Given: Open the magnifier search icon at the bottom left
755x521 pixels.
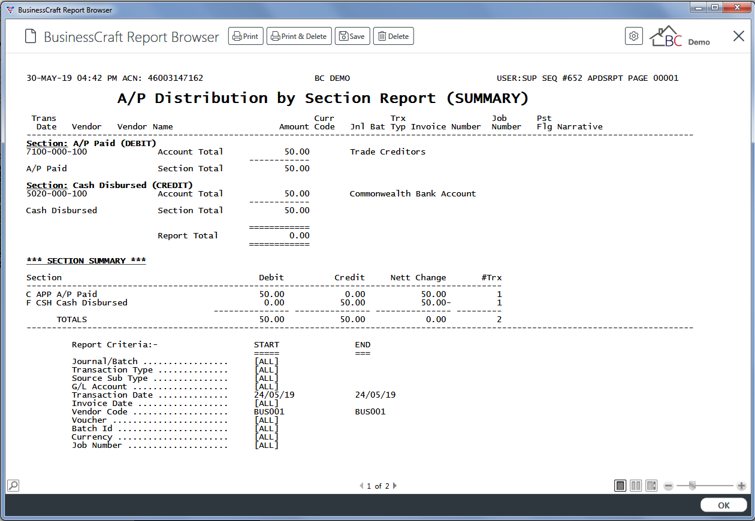Looking at the screenshot, I should click(13, 485).
